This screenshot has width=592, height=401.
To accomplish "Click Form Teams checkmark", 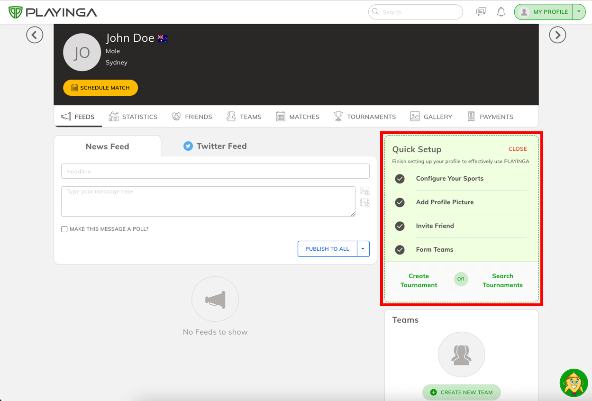I will pyautogui.click(x=400, y=250).
